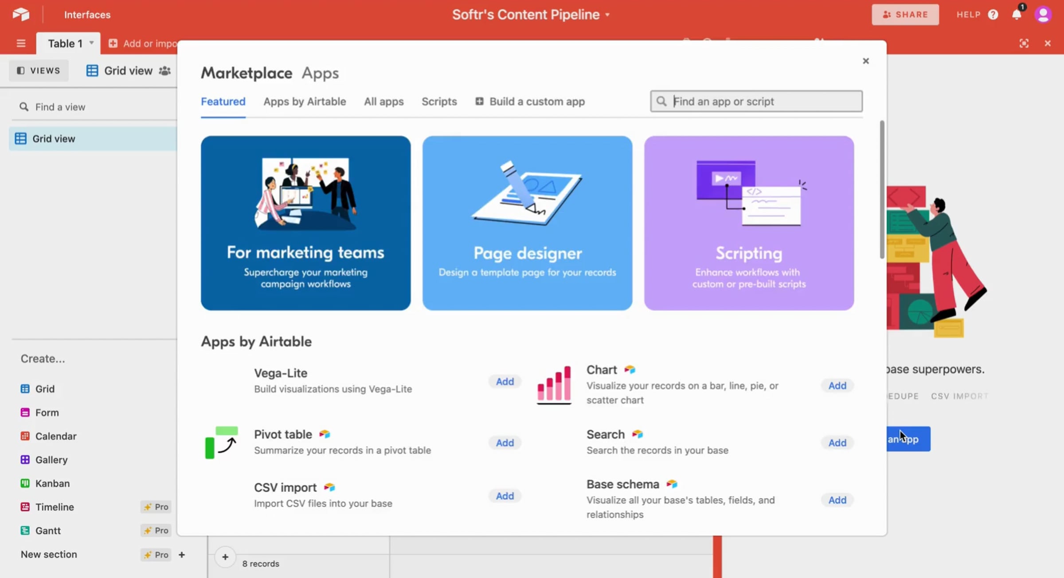Click the Chart app bar-graph icon

[554, 384]
